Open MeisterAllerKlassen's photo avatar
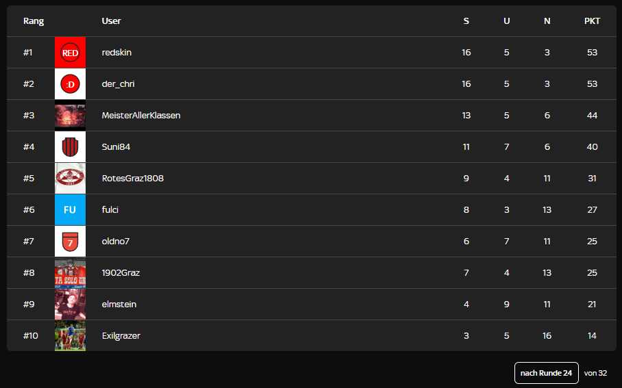Viewport: 622px width, 388px height. click(70, 116)
